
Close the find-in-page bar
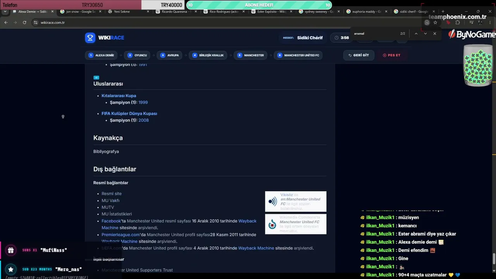[435, 34]
